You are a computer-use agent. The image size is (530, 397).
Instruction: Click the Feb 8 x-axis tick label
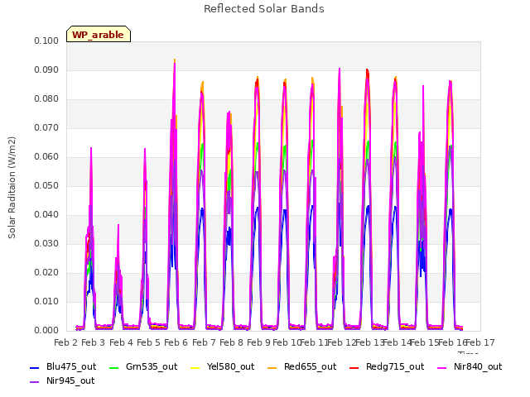(x=231, y=342)
